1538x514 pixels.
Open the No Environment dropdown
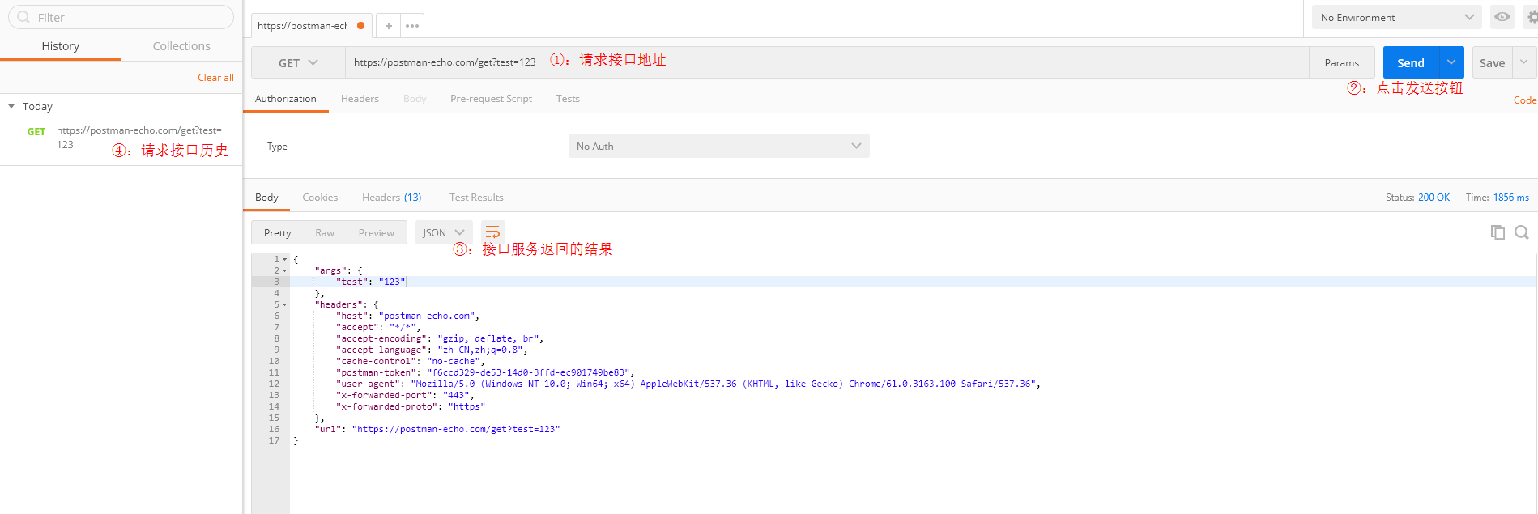point(1396,17)
